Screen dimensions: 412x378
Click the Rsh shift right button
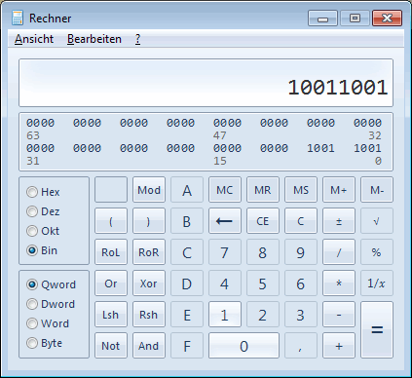(149, 315)
